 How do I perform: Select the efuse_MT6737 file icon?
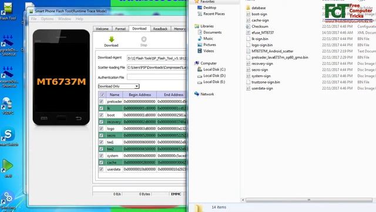click(248, 33)
